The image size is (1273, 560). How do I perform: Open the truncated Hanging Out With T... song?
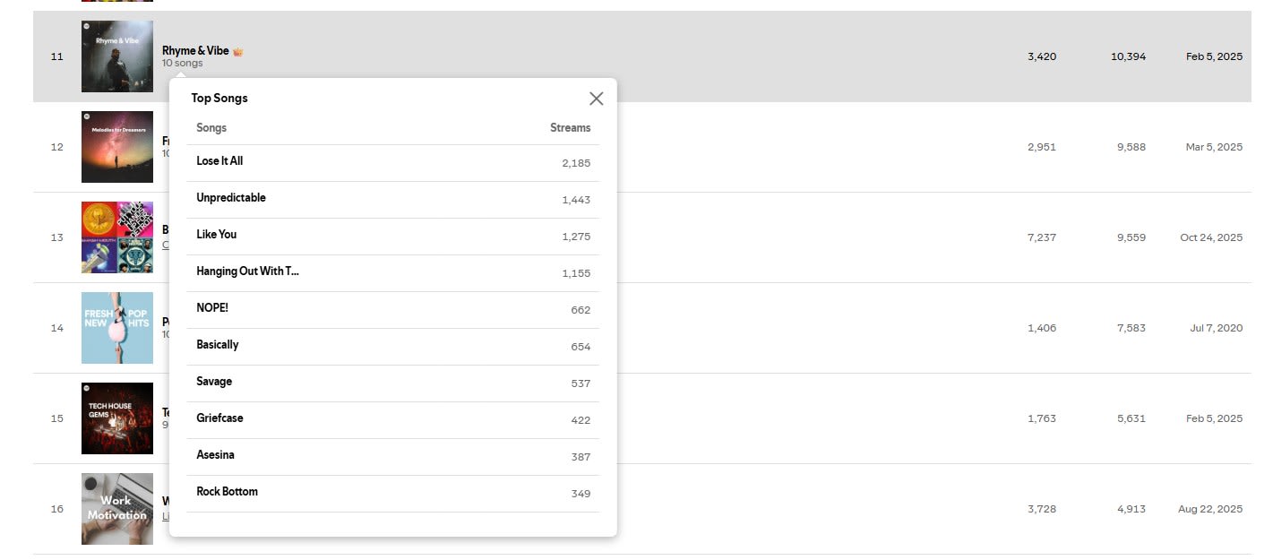click(x=247, y=271)
